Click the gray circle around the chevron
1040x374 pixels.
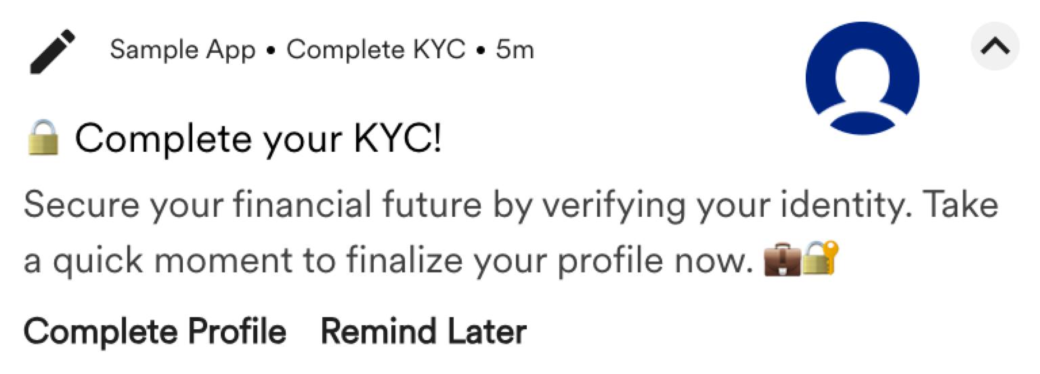pos(995,46)
